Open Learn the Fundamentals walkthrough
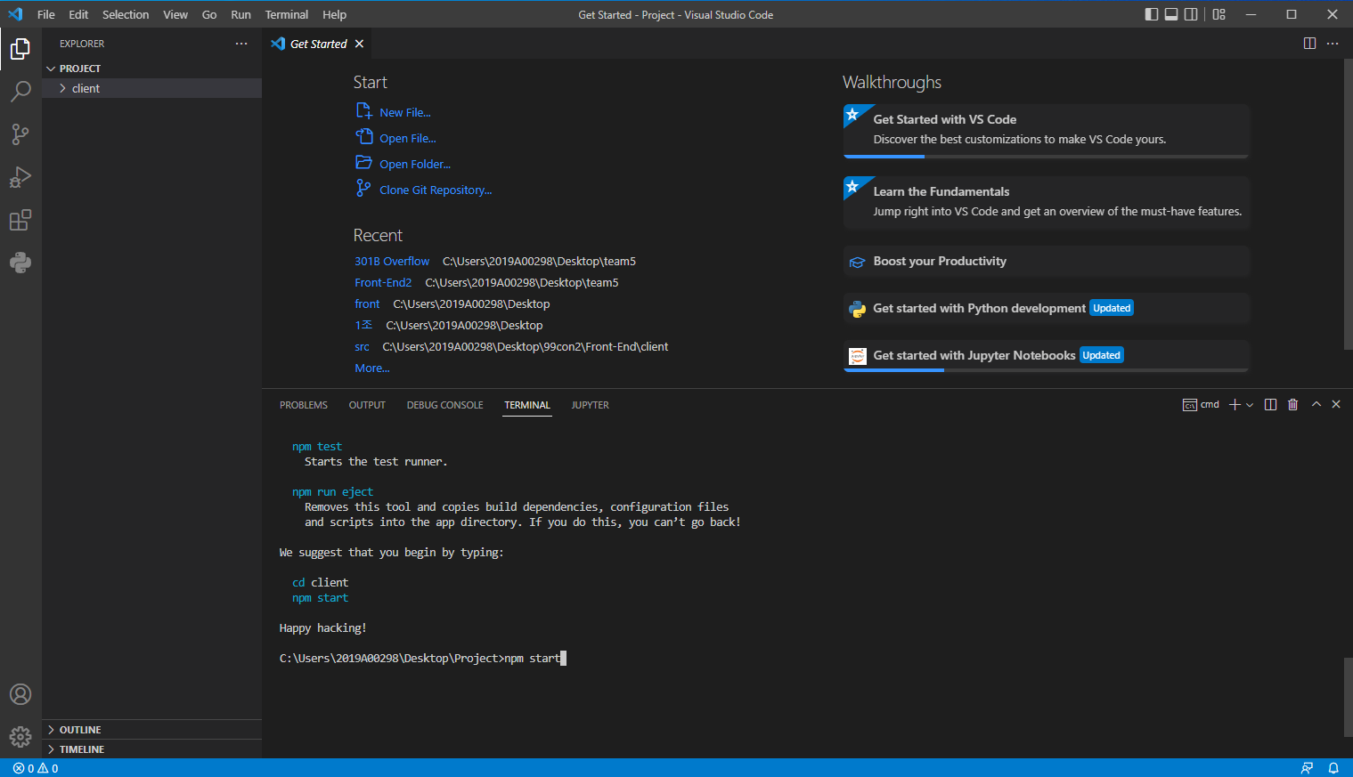 click(x=1046, y=202)
